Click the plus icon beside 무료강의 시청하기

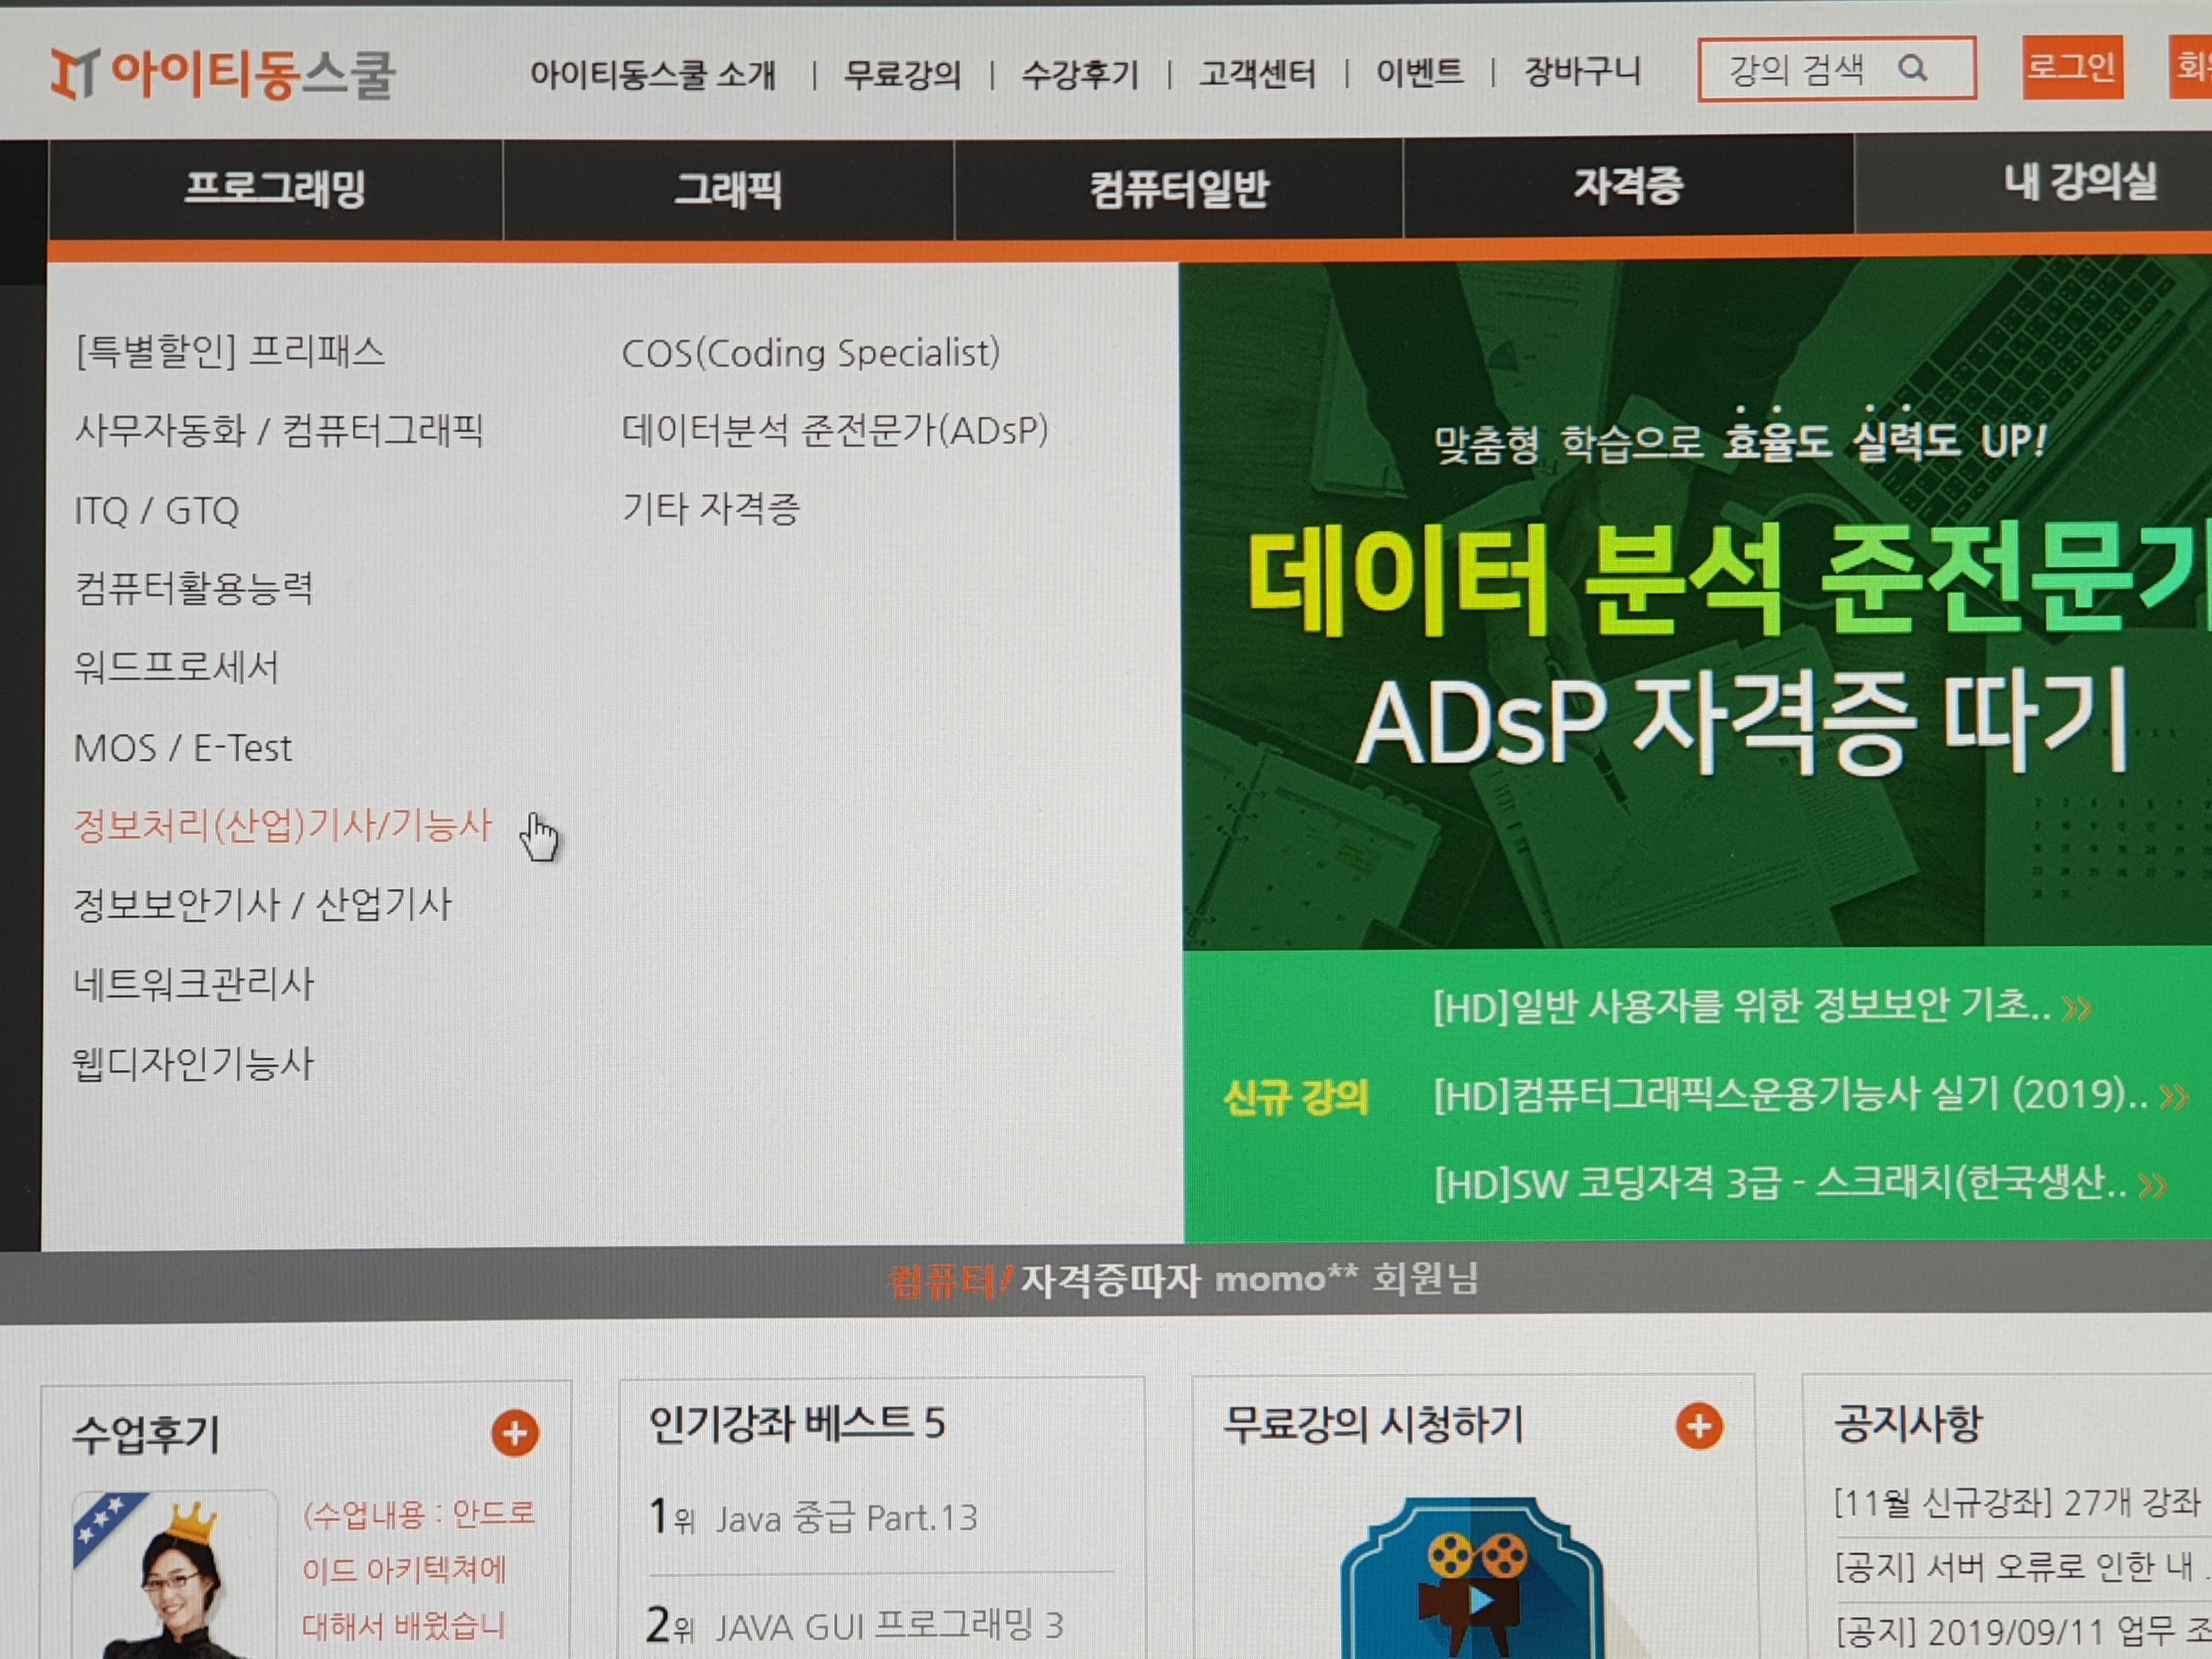pos(1699,1426)
